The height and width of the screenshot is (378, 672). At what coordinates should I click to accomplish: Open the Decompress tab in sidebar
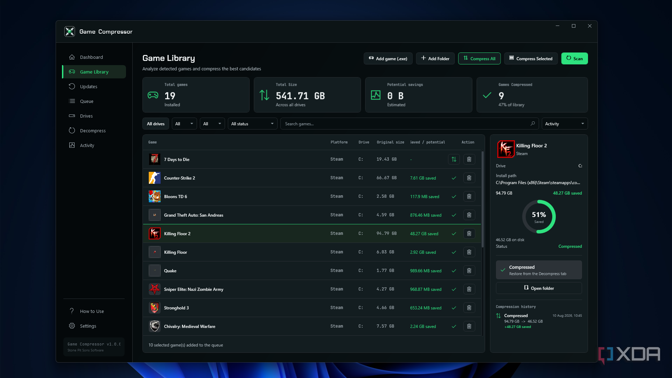(94, 131)
